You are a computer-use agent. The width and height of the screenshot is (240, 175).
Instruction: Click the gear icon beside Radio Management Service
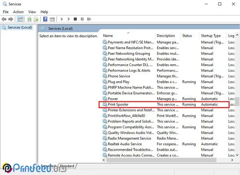[104, 138]
